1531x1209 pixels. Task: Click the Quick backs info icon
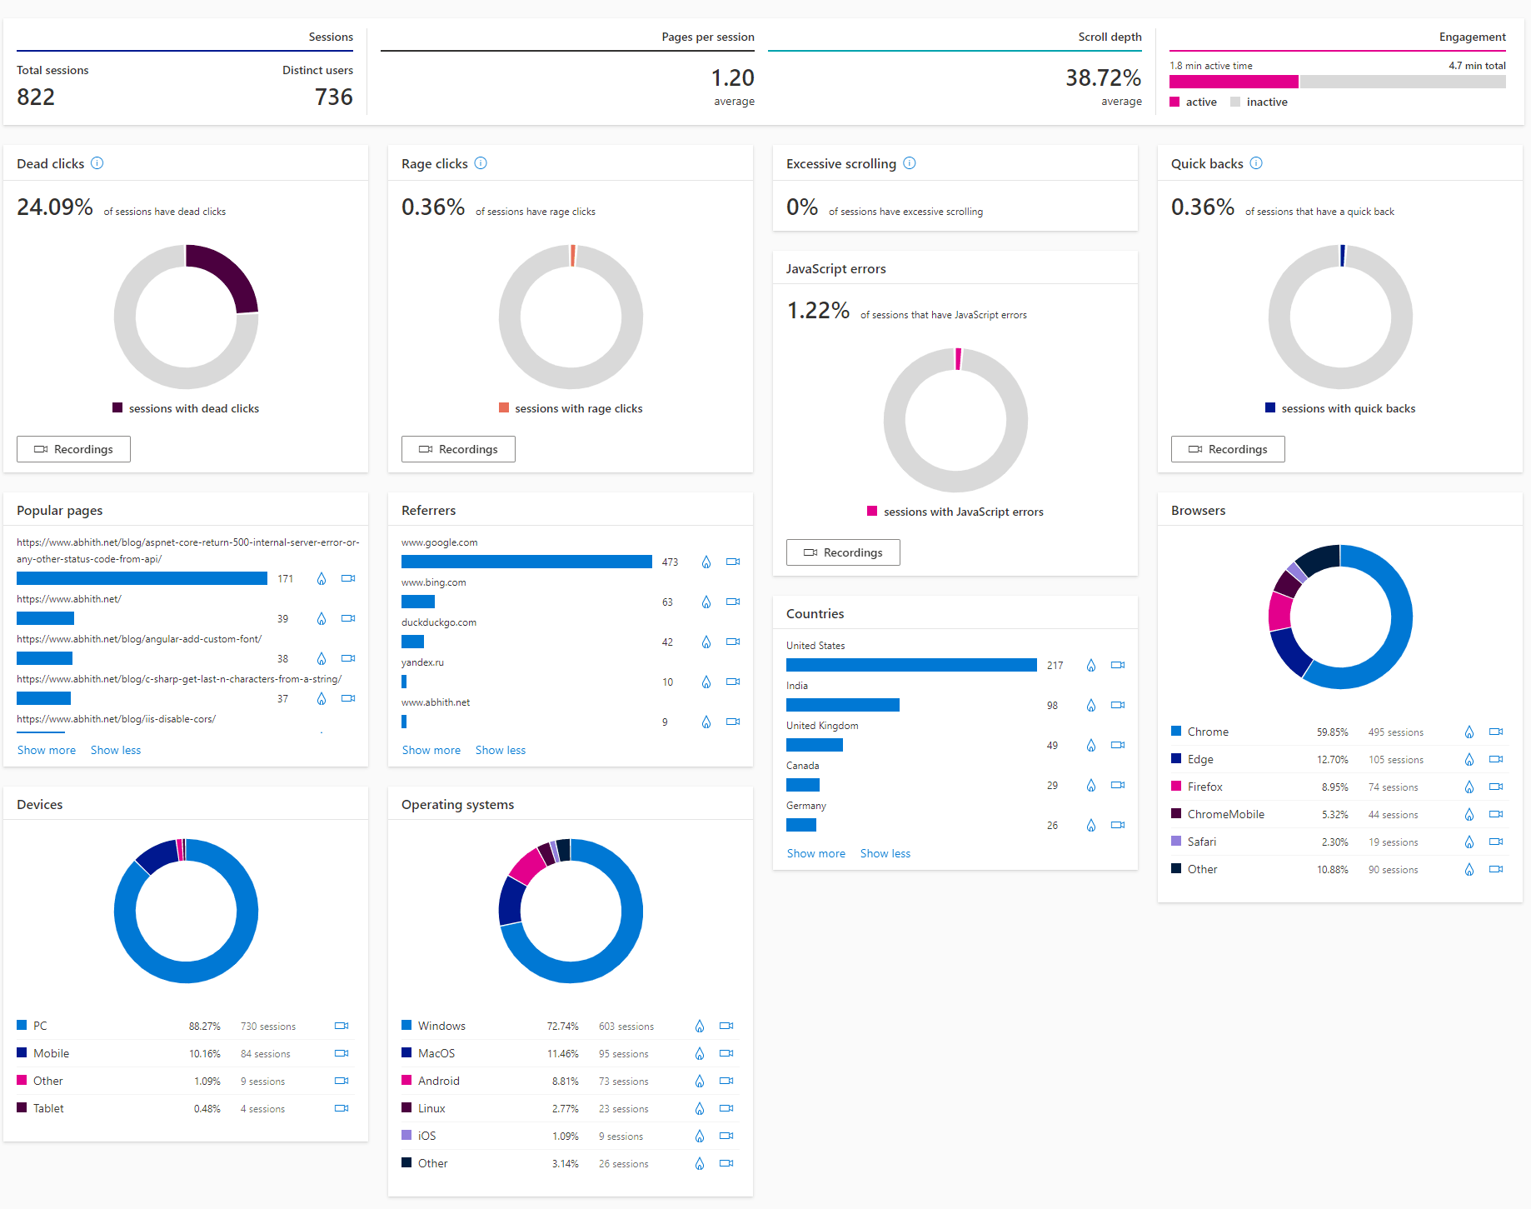[1256, 163]
